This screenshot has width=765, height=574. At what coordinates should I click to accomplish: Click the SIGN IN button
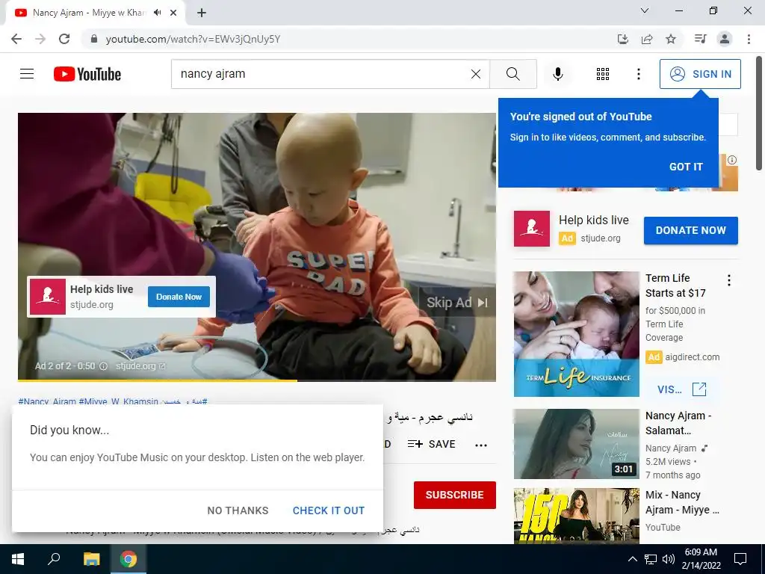[x=700, y=74]
